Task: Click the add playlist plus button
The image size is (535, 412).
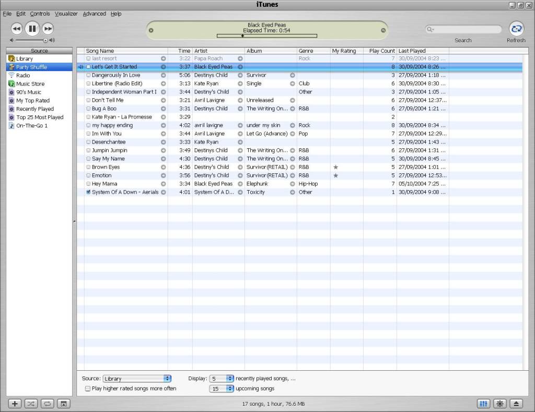Action: coord(15,404)
